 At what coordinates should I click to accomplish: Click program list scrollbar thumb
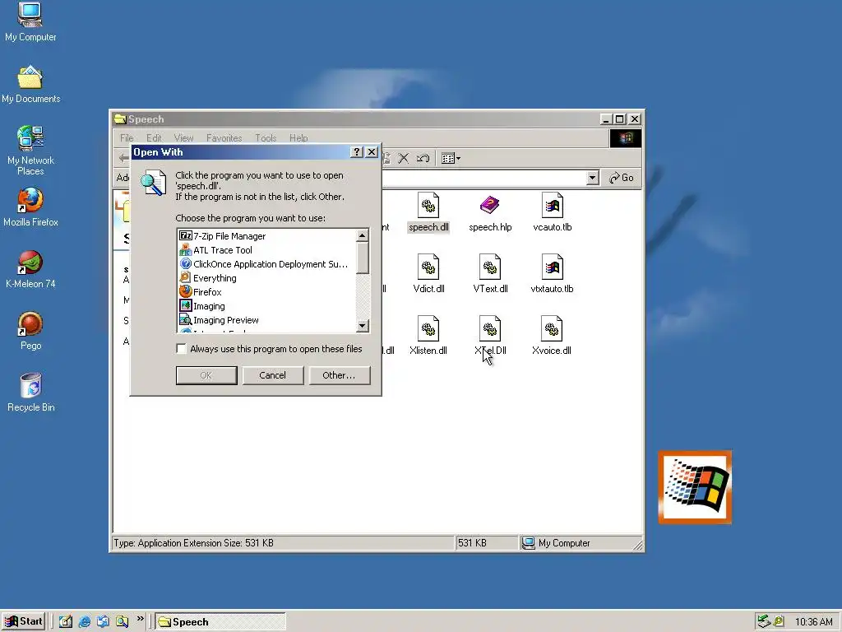pyautogui.click(x=363, y=258)
